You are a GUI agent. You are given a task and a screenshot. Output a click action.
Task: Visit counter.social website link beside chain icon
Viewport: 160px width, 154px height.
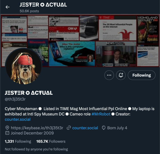85,128
